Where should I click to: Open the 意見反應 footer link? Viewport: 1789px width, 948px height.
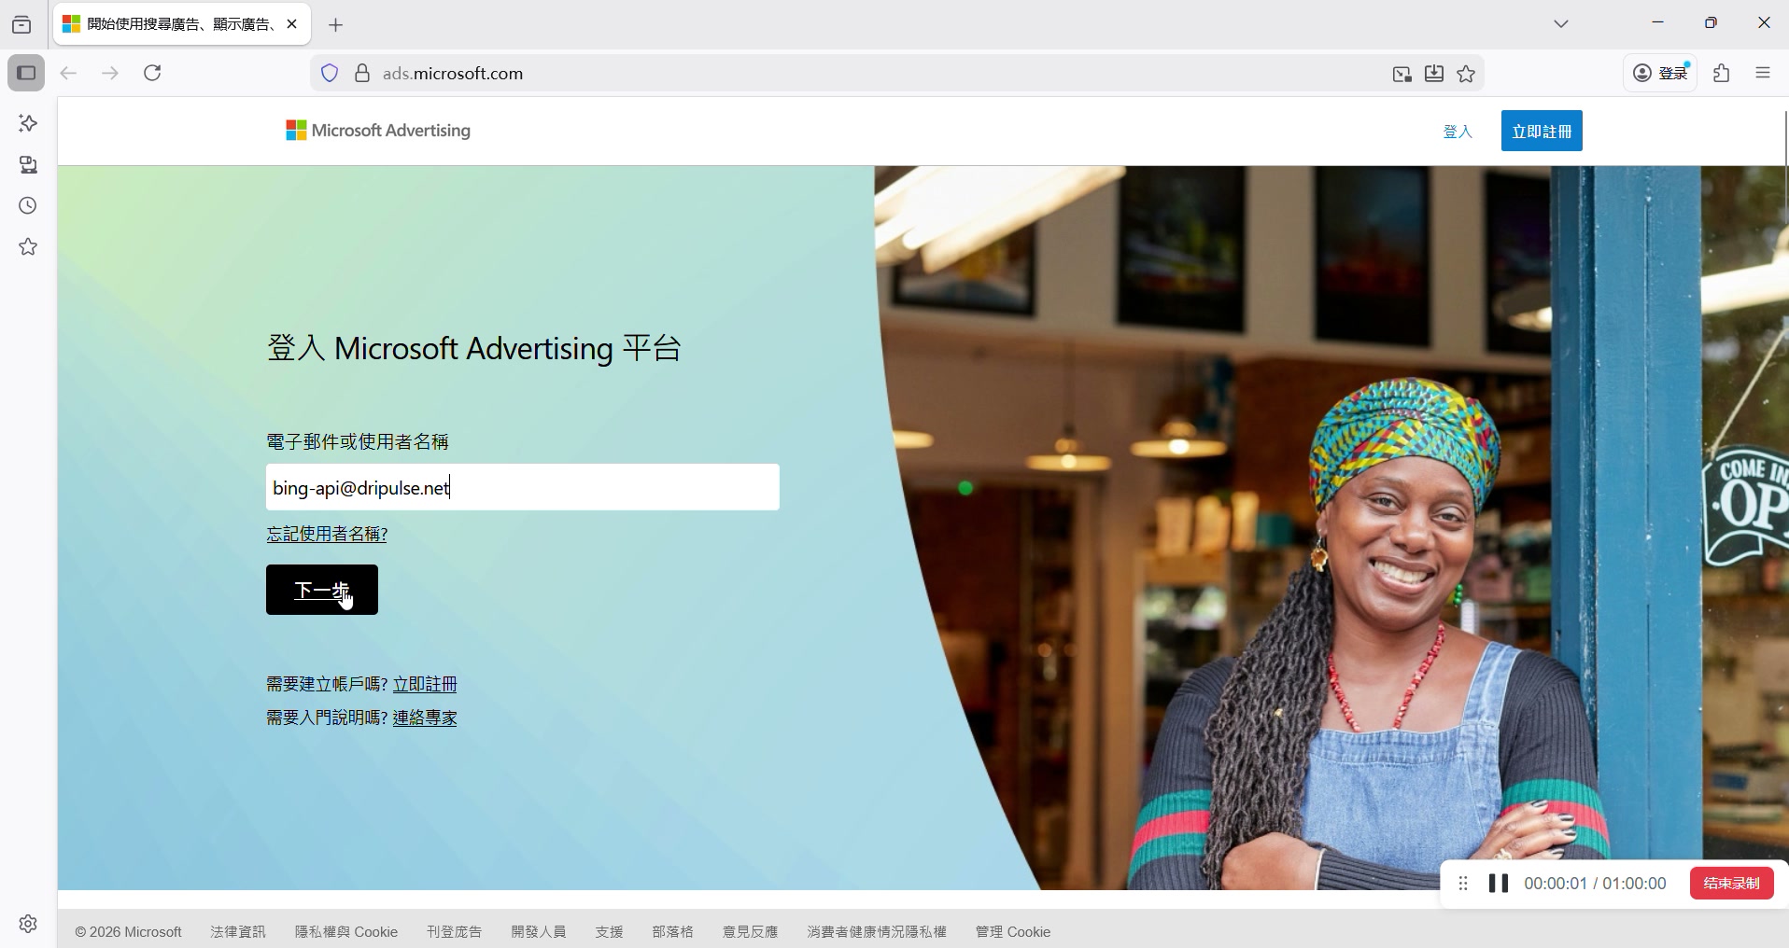750,932
